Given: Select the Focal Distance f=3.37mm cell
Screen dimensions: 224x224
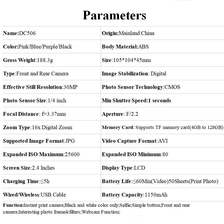Looking at the screenshot, I should click(x=34, y=114).
